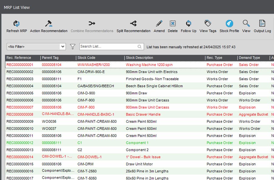Open the Output Log icon
The height and width of the screenshot is (180, 274).
[x=262, y=23]
